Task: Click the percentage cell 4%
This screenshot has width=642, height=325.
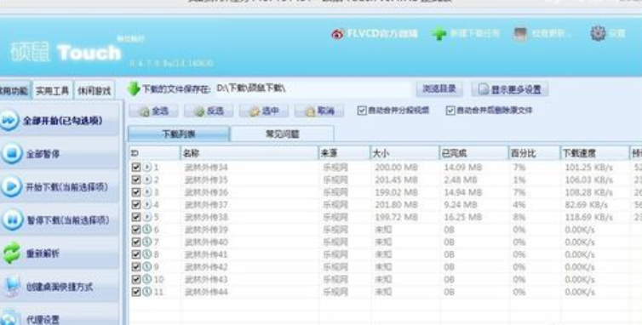Action: pyautogui.click(x=519, y=205)
